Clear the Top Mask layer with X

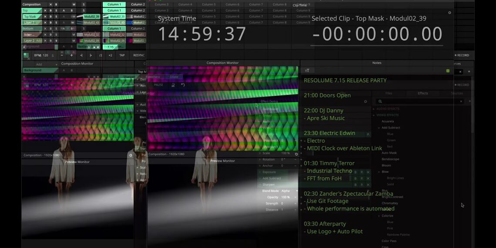(45, 17)
